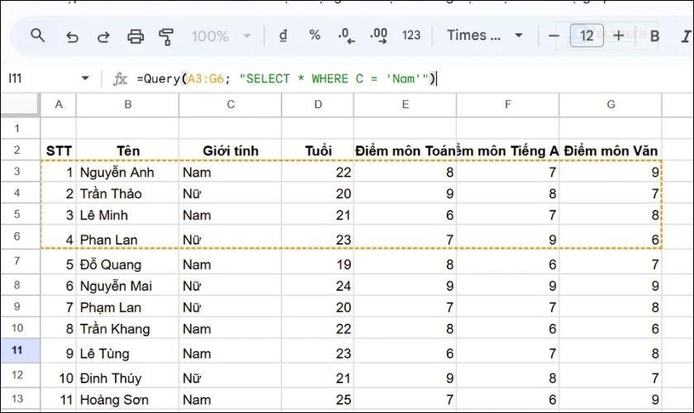Open the 123 more formats menu
The image size is (694, 413).
(x=411, y=36)
